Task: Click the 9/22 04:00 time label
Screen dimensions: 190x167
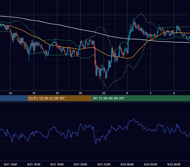Action: (x=174, y=164)
